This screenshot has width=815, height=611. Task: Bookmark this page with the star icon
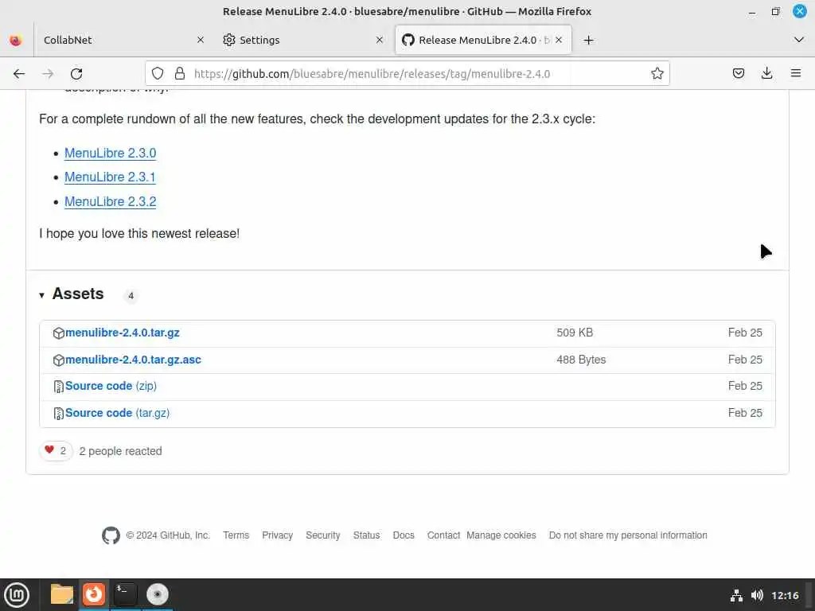click(x=657, y=74)
